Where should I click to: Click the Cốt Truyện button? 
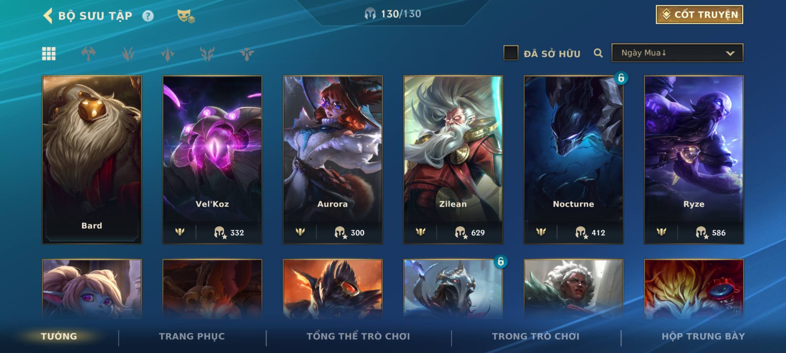pyautogui.click(x=699, y=15)
